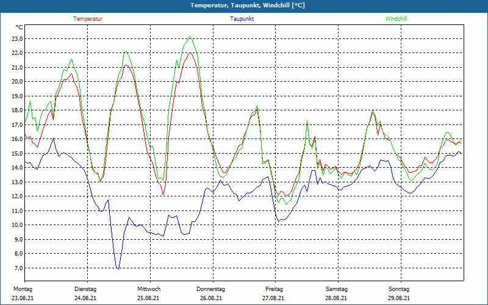Click the Montag day label
This screenshot has height=305, width=488.
pos(23,289)
